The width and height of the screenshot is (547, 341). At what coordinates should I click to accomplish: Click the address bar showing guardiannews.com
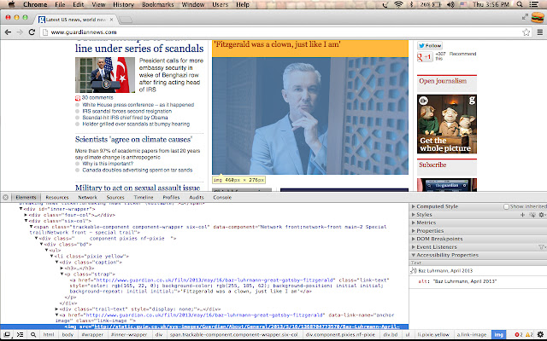tap(256, 32)
